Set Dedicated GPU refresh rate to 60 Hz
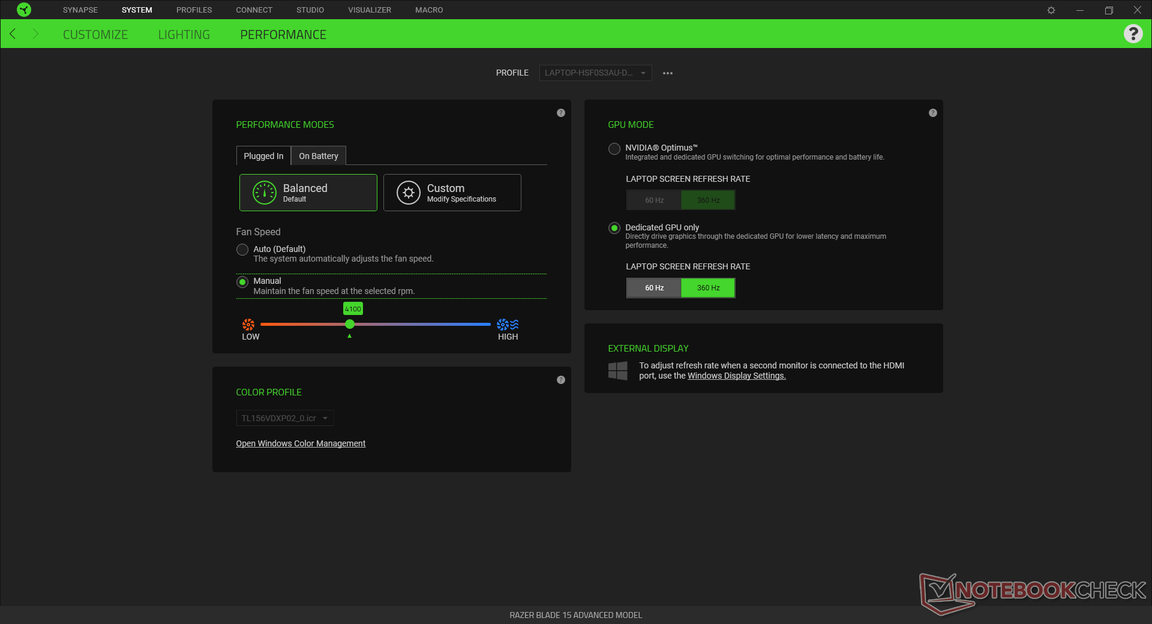This screenshot has width=1152, height=624. click(x=654, y=288)
